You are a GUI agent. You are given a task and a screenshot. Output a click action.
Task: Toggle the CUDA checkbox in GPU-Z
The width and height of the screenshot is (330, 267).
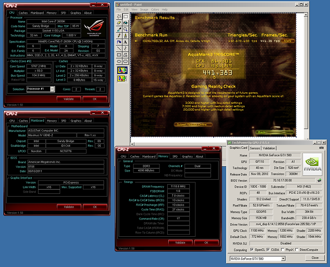click(x=268, y=250)
